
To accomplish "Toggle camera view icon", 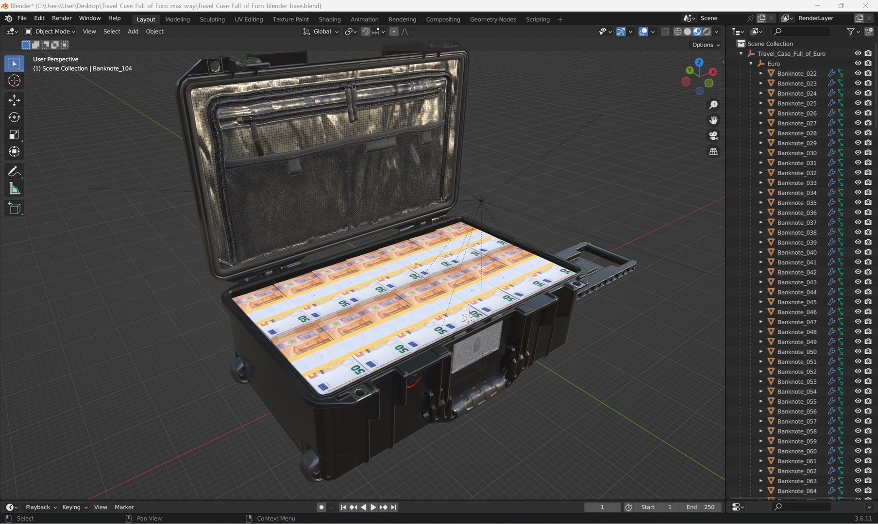I will [x=713, y=135].
